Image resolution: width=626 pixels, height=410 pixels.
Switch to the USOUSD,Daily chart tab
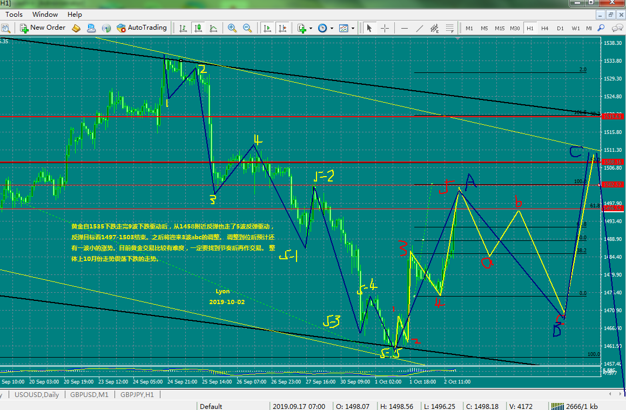(36, 394)
